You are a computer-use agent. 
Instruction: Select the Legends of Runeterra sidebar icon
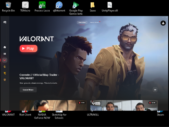click(x=5, y=80)
